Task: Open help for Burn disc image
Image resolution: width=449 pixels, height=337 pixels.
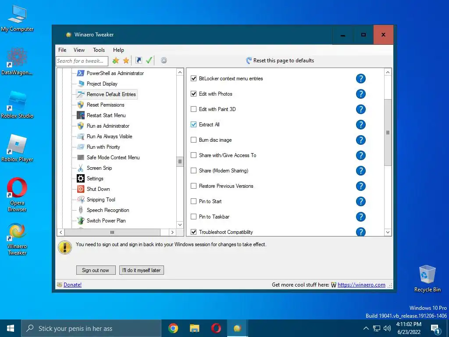Action: click(361, 140)
